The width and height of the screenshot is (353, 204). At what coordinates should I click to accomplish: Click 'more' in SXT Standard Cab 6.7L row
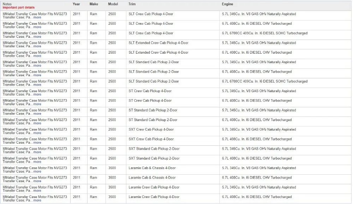pyautogui.click(x=37, y=162)
